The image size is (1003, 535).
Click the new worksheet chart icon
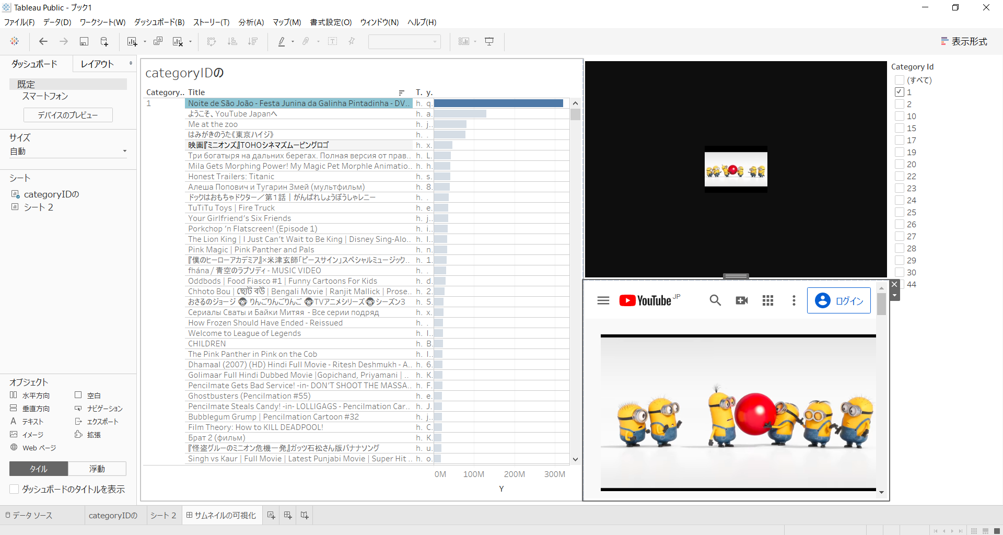132,41
